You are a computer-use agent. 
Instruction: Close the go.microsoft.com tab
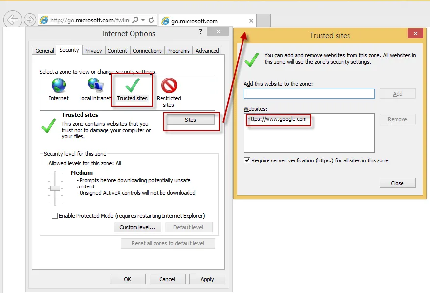[251, 21]
